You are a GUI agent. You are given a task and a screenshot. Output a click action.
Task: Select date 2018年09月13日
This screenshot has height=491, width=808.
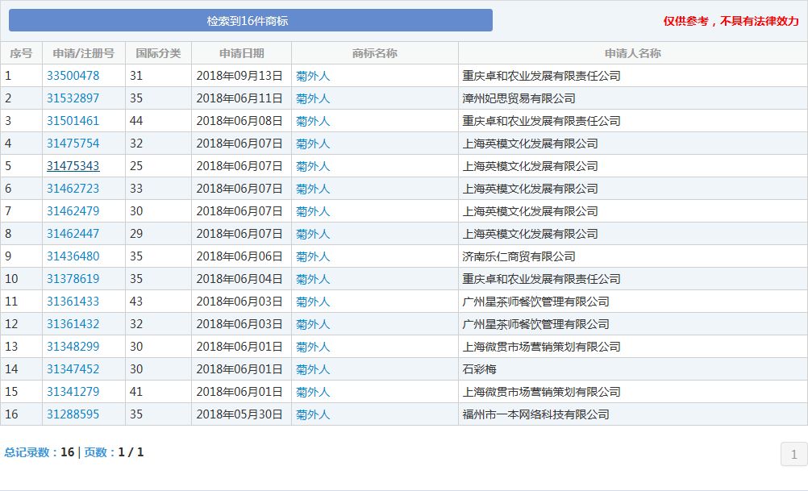pyautogui.click(x=239, y=76)
